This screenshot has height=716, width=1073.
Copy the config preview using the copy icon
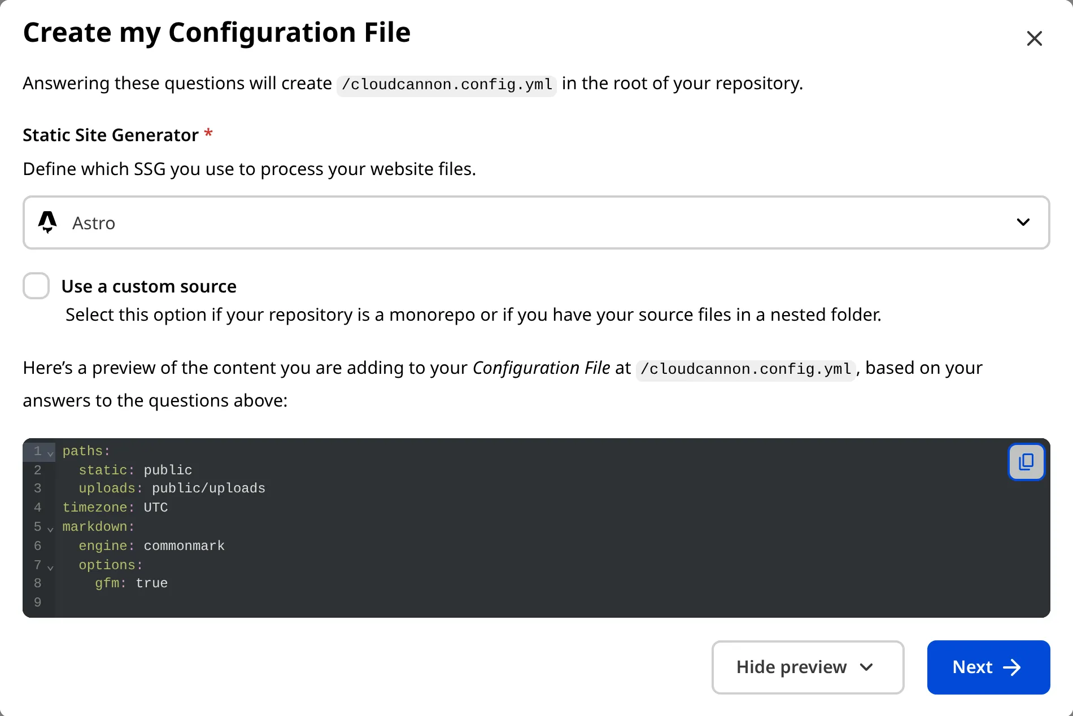pos(1027,462)
